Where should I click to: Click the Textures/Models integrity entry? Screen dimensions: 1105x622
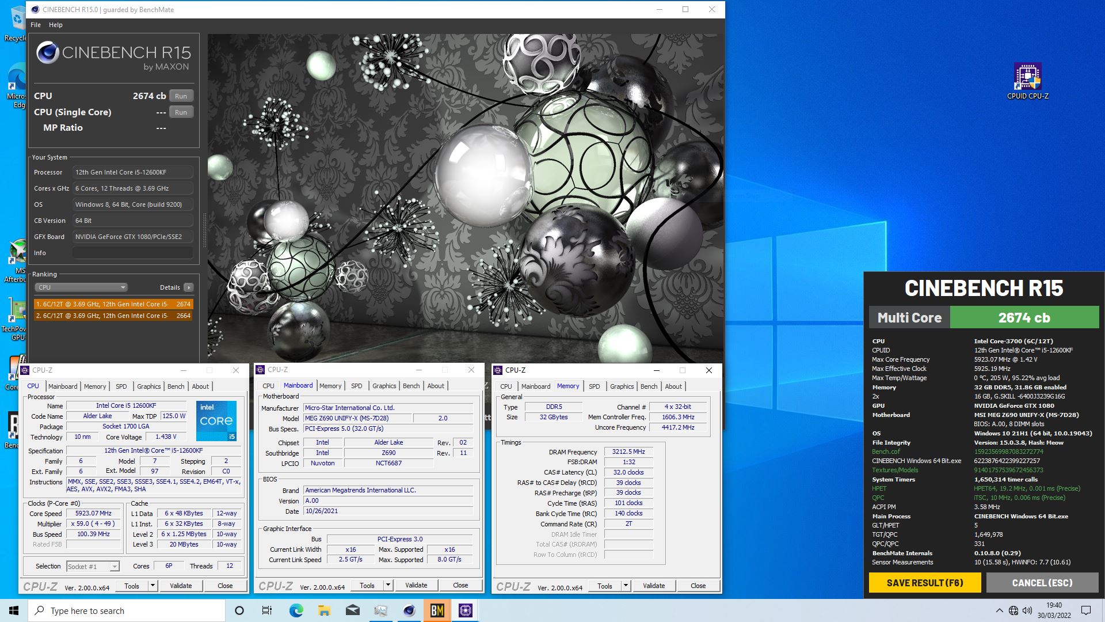pos(895,470)
